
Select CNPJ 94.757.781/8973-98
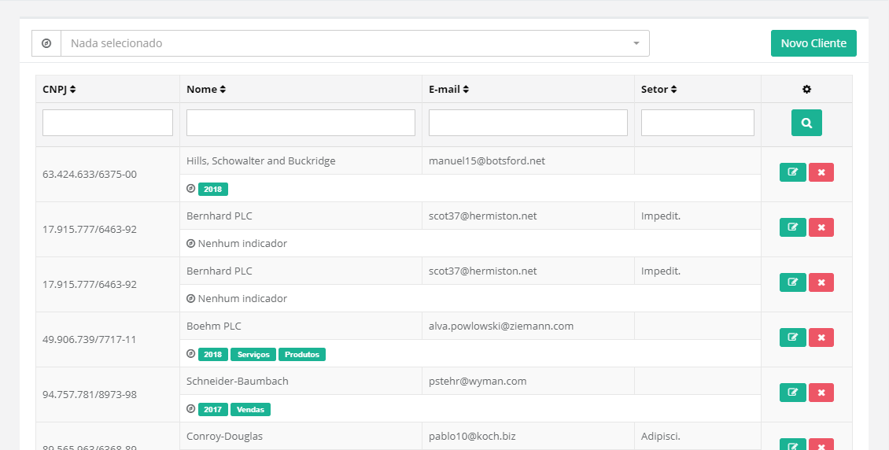point(90,394)
